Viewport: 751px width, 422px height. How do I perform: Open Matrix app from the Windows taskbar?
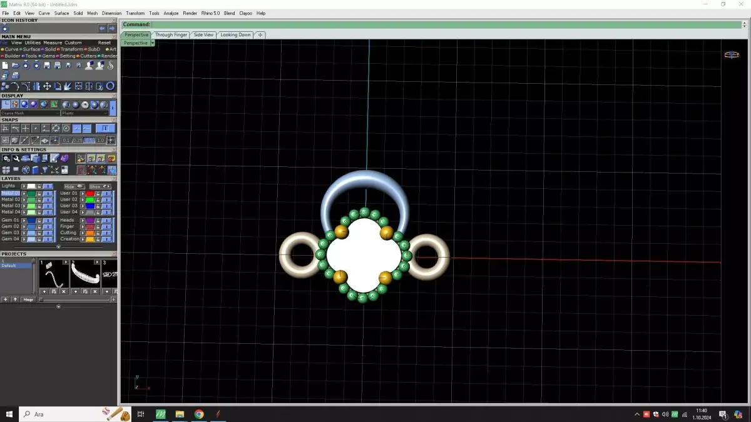click(160, 414)
